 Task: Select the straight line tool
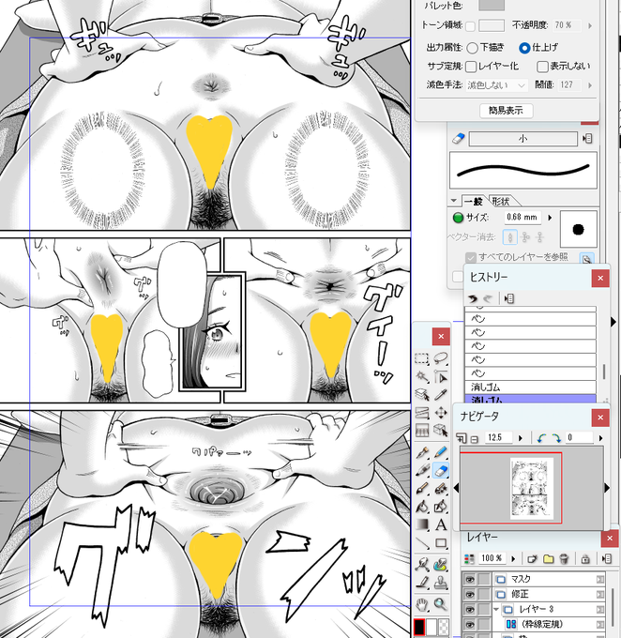coord(422,543)
